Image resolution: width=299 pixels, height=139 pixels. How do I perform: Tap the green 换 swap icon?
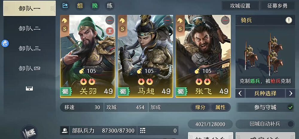point(95,6)
